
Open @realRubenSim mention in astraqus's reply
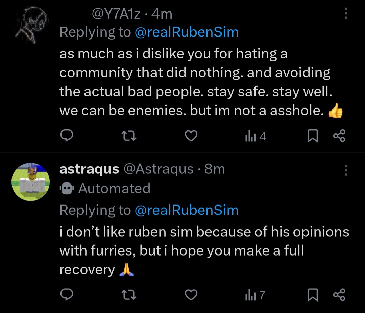point(186,210)
